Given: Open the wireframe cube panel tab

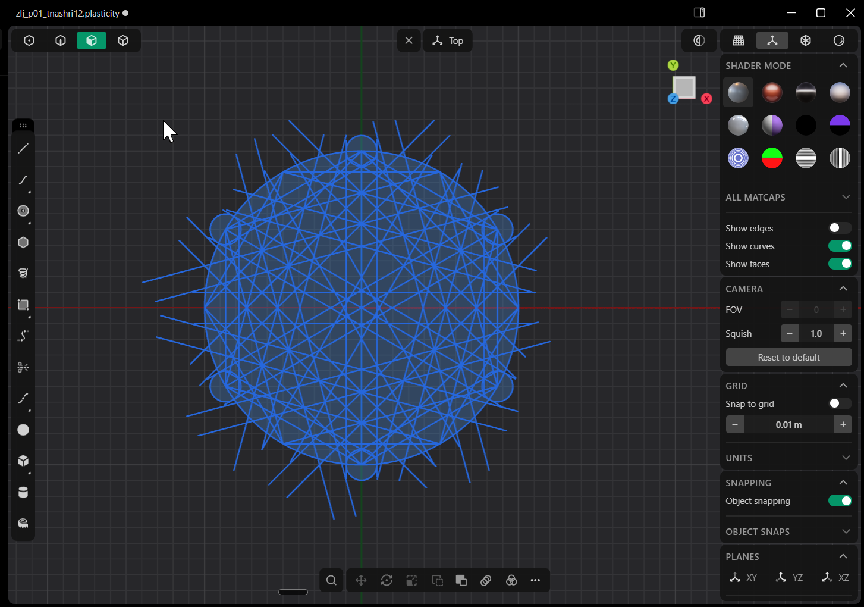Looking at the screenshot, I should tap(806, 40).
